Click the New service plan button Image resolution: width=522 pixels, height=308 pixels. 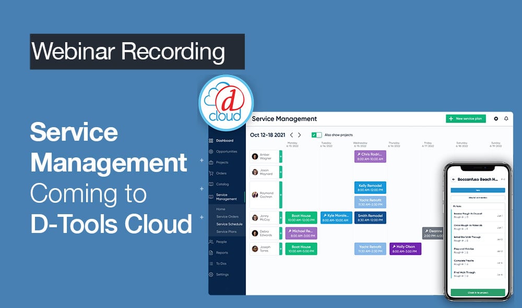pos(466,119)
